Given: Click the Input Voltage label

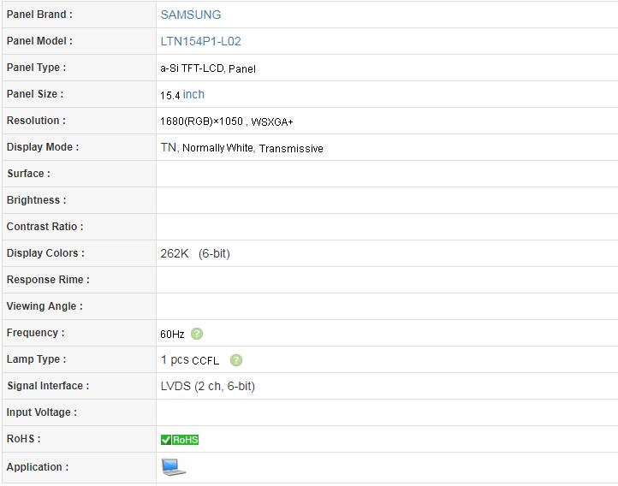Looking at the screenshot, I should 42,412.
